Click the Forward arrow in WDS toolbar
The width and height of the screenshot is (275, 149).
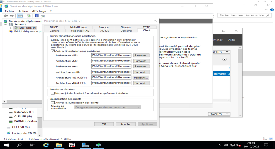12,16
